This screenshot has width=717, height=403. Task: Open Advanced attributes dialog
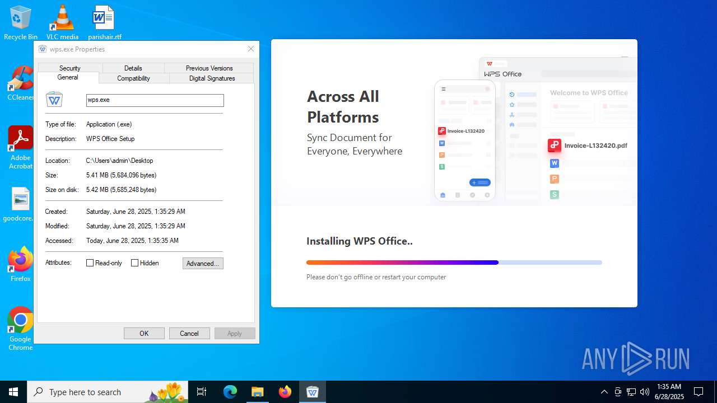point(203,264)
